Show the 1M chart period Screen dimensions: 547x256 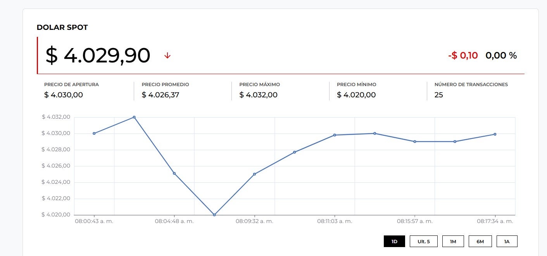coord(453,241)
